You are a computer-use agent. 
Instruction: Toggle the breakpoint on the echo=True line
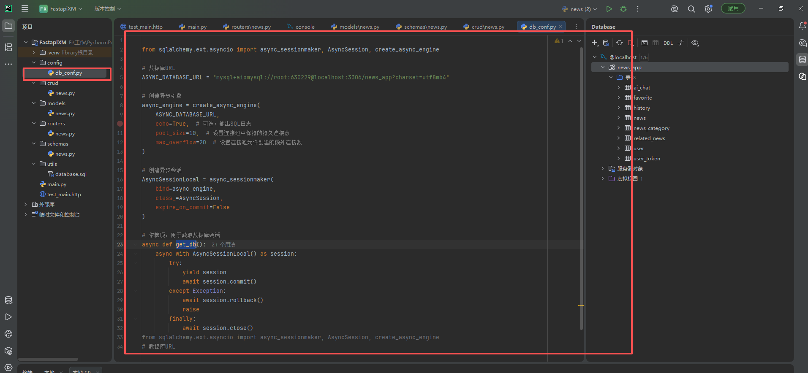pyautogui.click(x=120, y=124)
